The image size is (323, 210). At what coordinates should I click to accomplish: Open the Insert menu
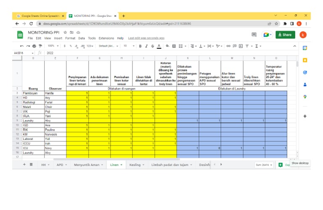(x=58, y=38)
